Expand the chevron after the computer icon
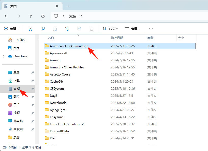 (64, 16)
